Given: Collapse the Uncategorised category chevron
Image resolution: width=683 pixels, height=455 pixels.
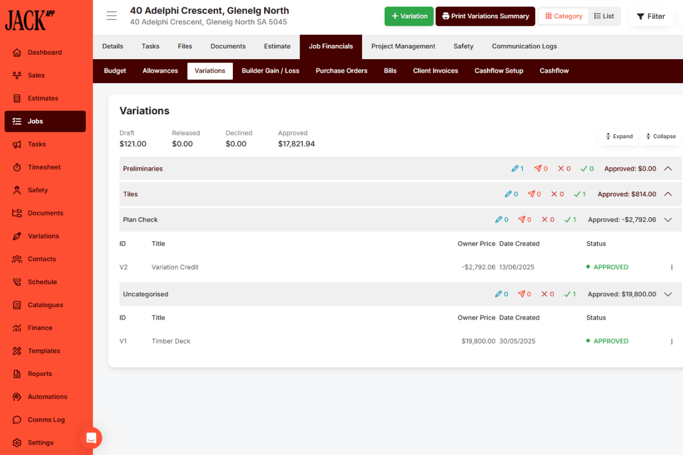Looking at the screenshot, I should 668,294.
